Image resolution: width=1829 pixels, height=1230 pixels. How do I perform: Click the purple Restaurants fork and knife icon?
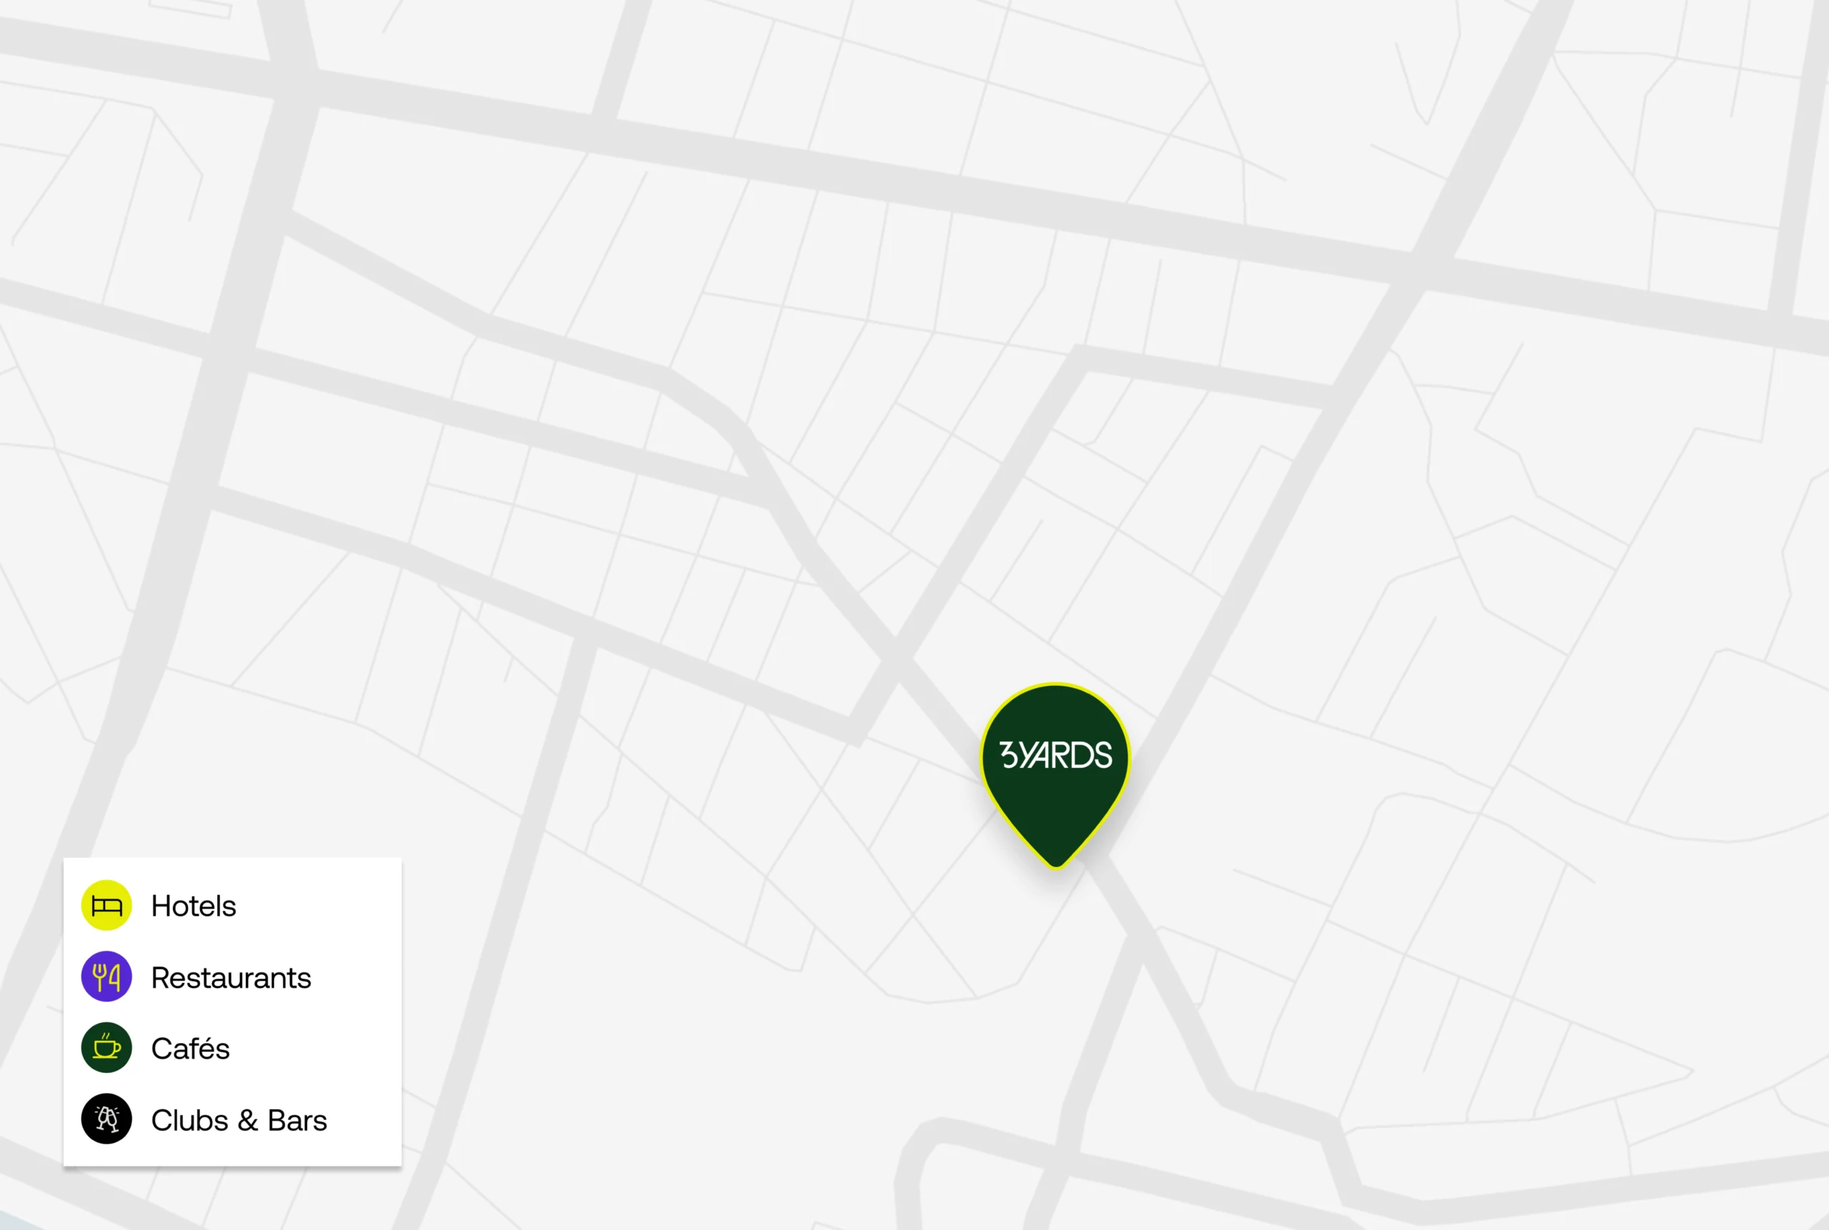tap(106, 976)
